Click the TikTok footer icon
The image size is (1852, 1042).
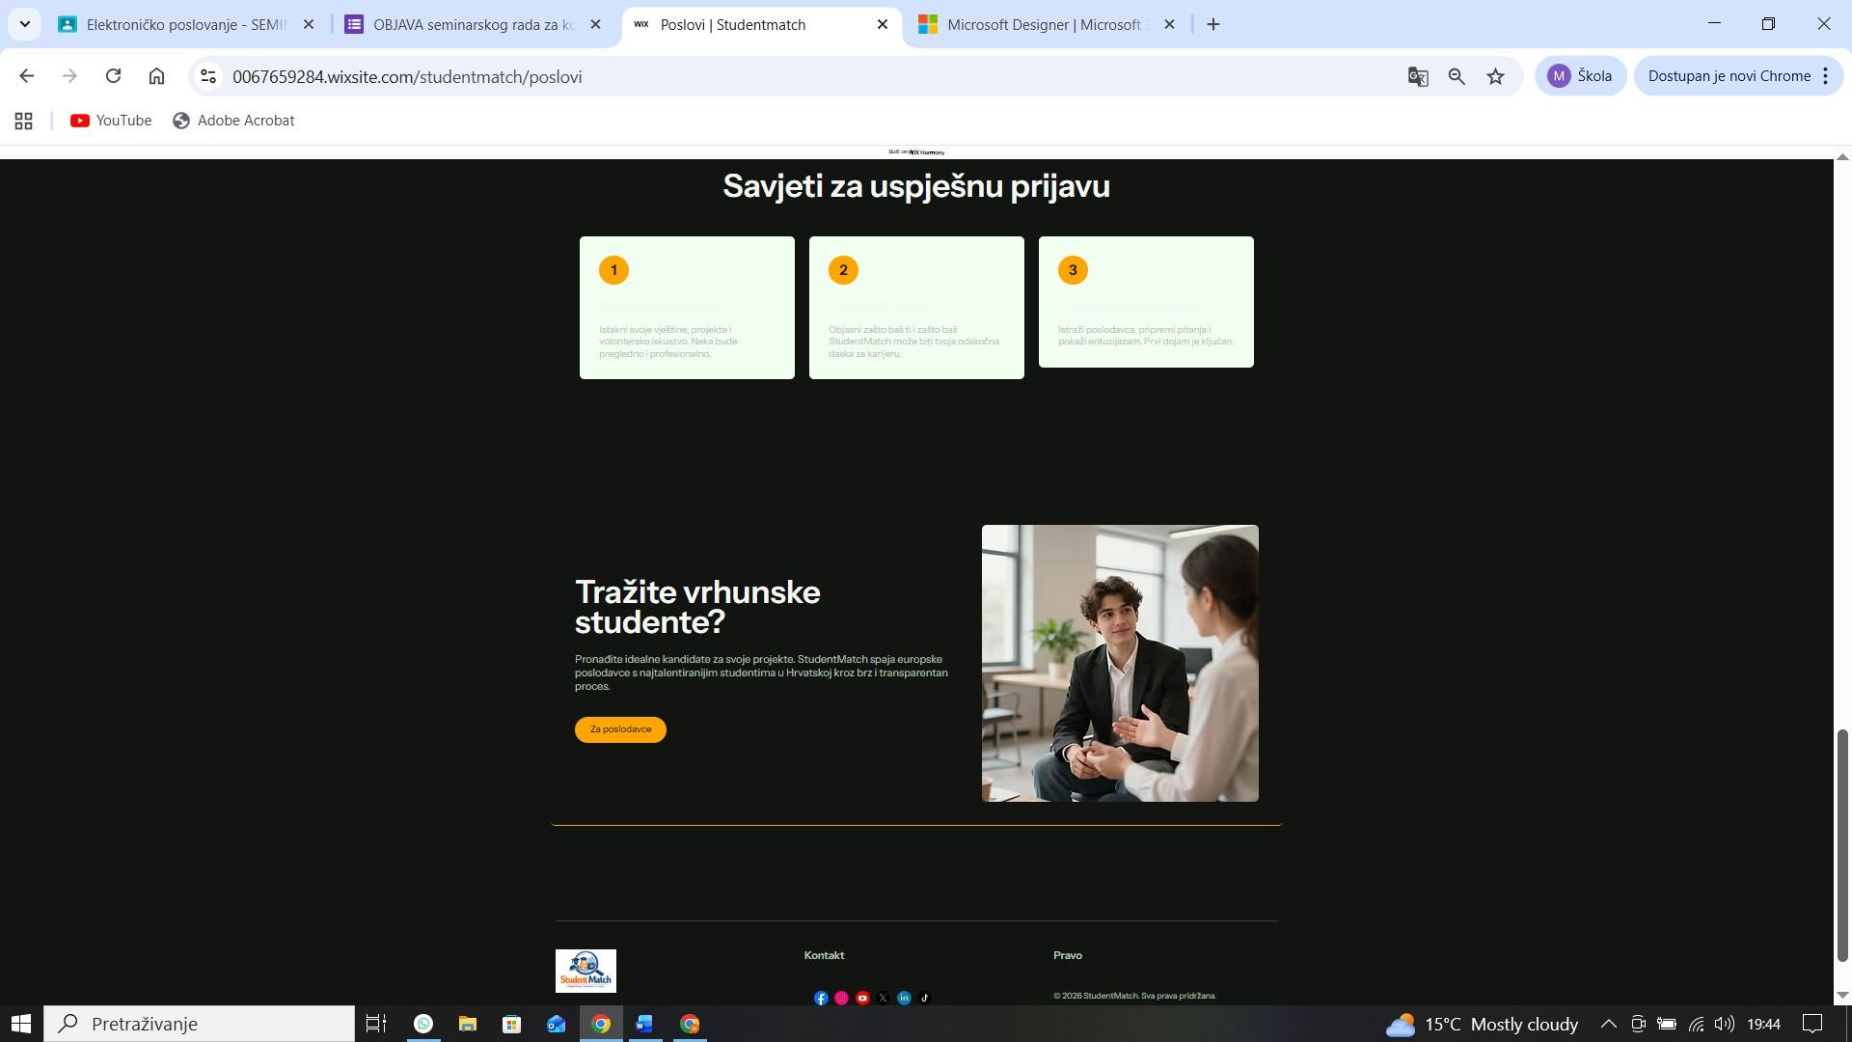point(924,998)
